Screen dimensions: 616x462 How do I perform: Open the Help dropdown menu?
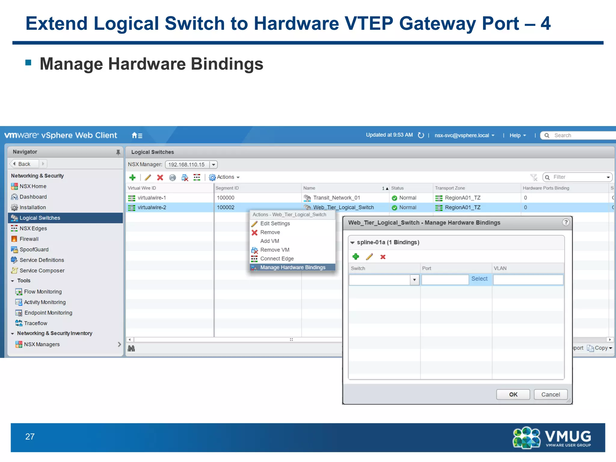pos(518,135)
